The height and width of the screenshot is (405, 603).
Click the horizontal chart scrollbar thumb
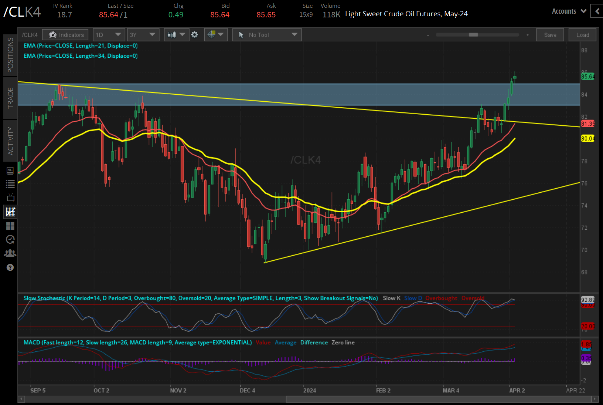pyautogui.click(x=438, y=399)
